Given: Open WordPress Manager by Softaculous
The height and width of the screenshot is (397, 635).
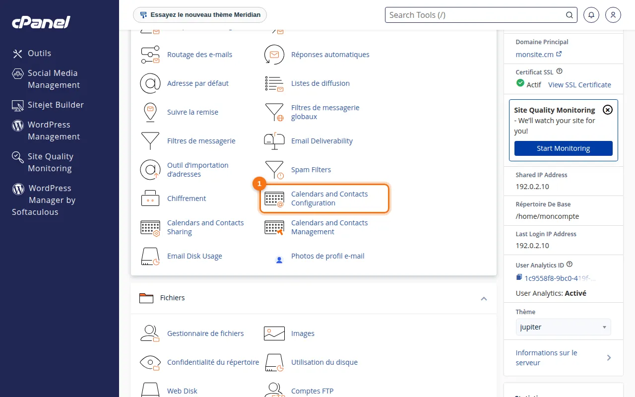Looking at the screenshot, I should coord(44,200).
